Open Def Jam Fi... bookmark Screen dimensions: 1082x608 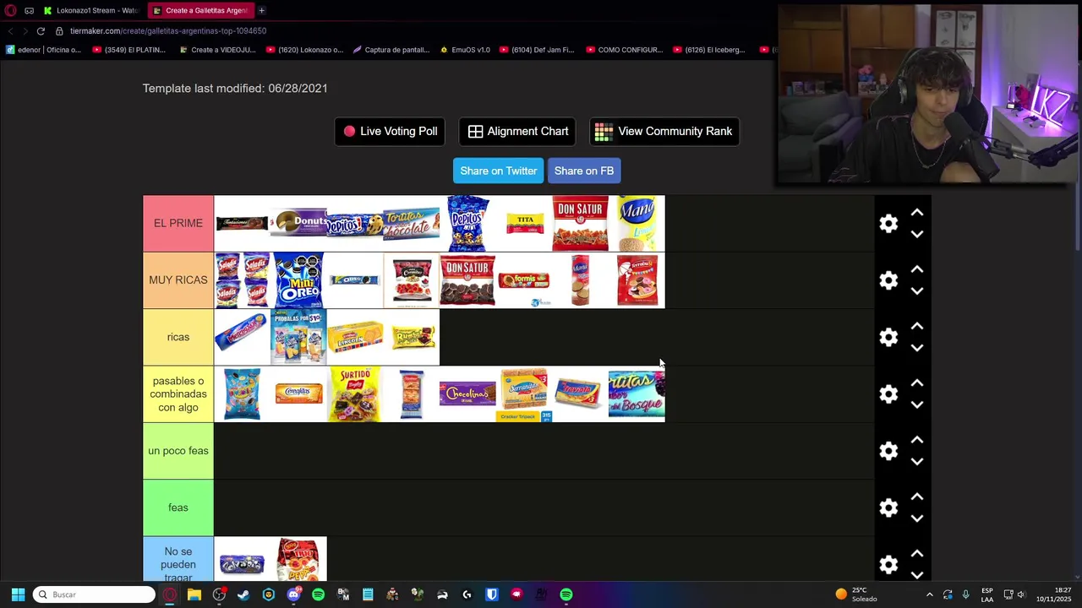point(536,50)
